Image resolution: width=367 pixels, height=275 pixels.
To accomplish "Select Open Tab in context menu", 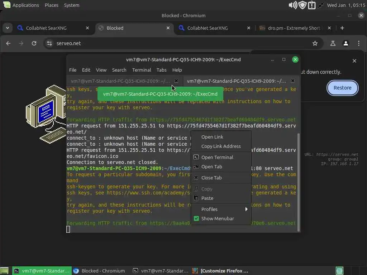I will pyautogui.click(x=221, y=167).
